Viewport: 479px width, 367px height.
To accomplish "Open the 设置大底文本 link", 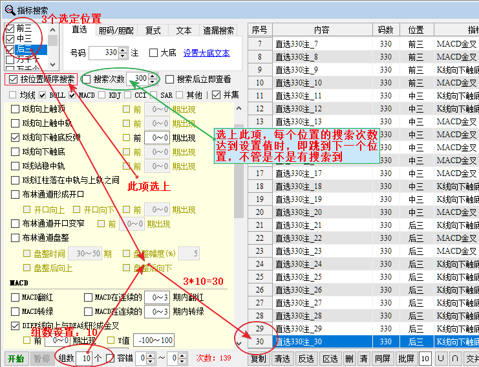I will click(206, 53).
